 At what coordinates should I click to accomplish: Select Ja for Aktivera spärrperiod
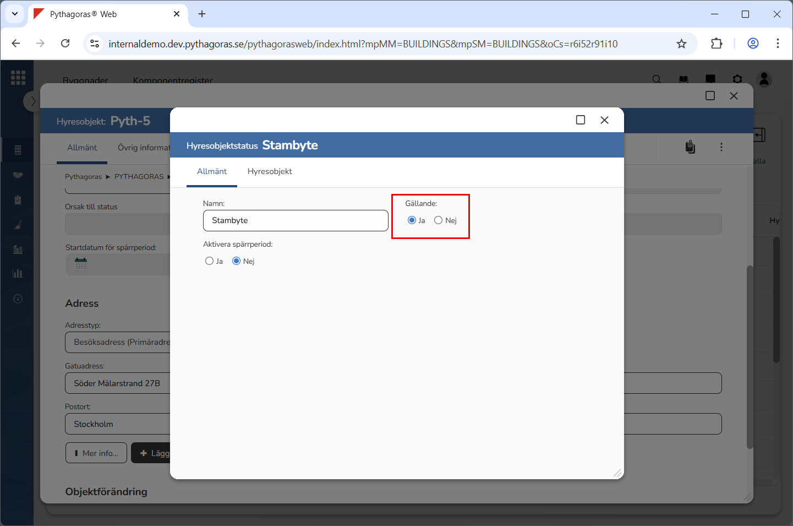tap(209, 261)
